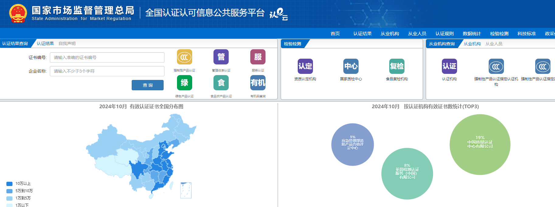Click into the 企业名称 text field
Screen dimensions: 555x207
click(x=107, y=71)
